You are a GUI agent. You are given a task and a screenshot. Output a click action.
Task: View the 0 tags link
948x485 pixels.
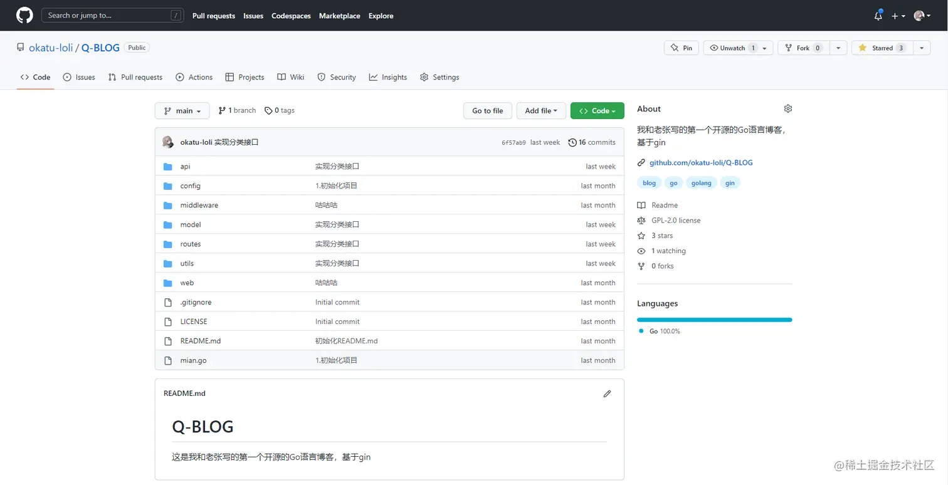point(280,110)
